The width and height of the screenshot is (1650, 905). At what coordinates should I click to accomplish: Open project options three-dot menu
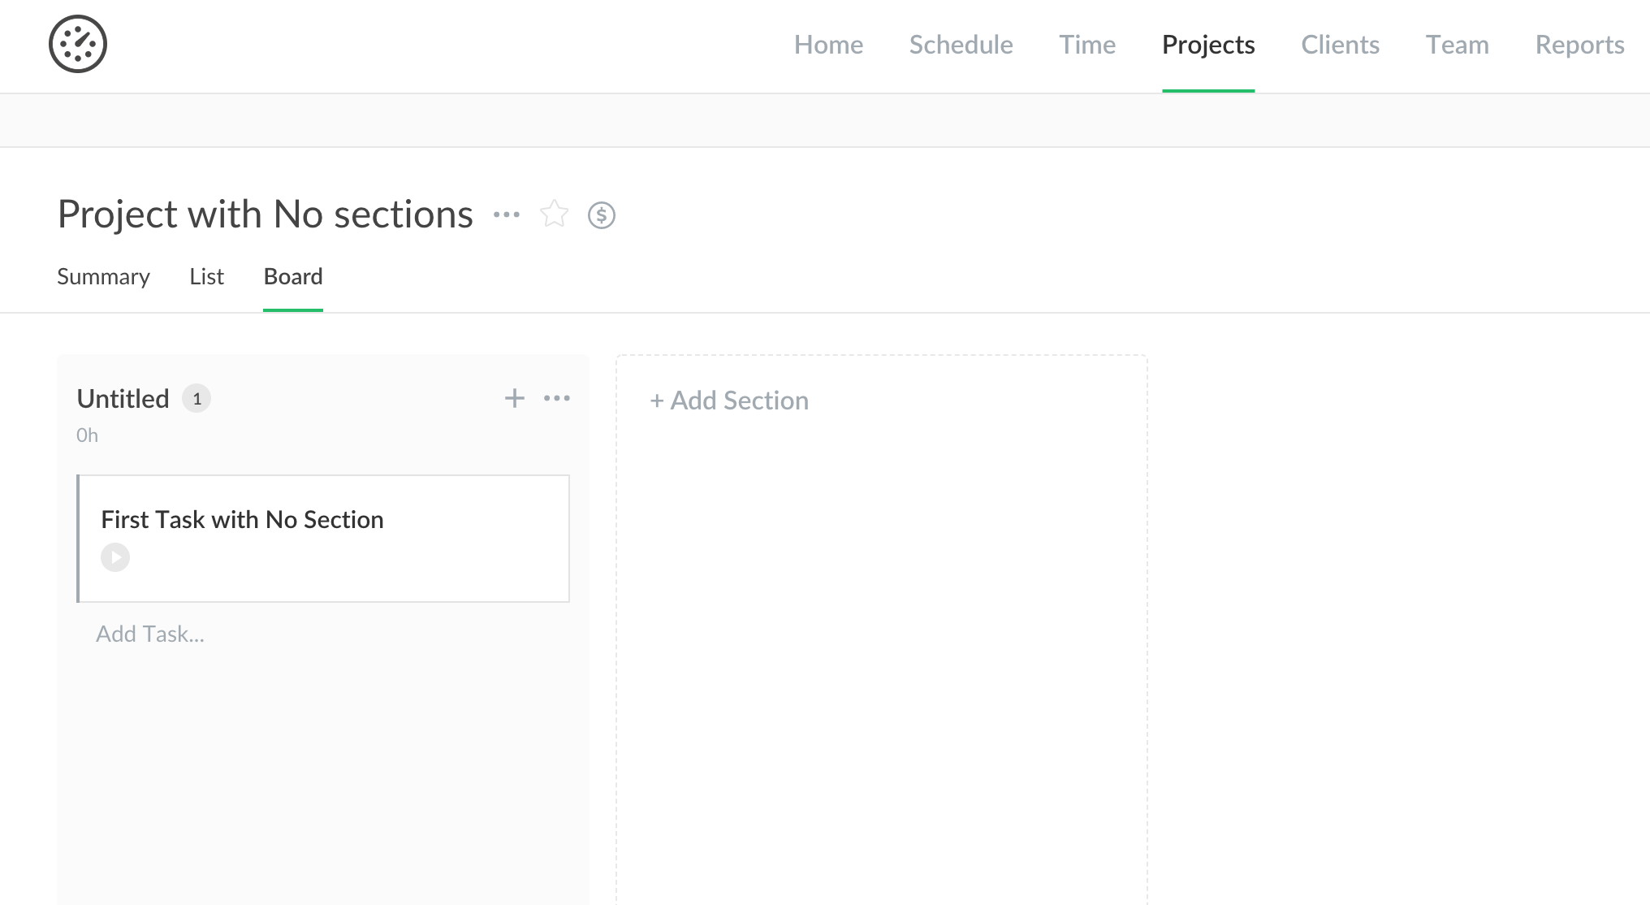[506, 214]
